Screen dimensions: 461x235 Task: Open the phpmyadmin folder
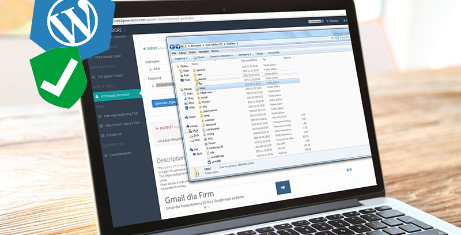pos(208,111)
